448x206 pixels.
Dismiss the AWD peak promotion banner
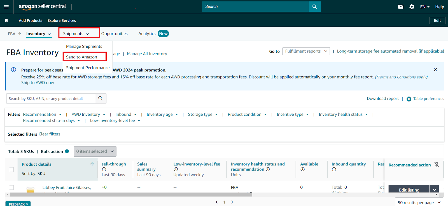pyautogui.click(x=435, y=70)
